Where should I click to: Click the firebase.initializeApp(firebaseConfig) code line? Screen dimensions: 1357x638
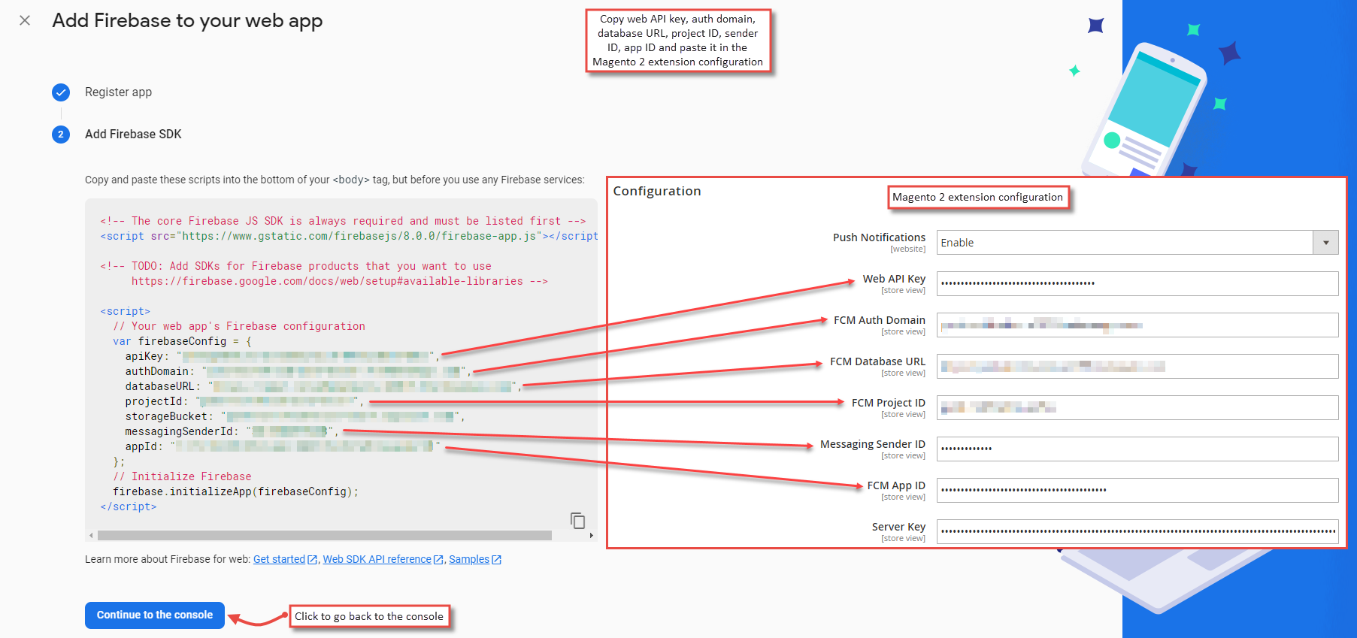point(235,491)
